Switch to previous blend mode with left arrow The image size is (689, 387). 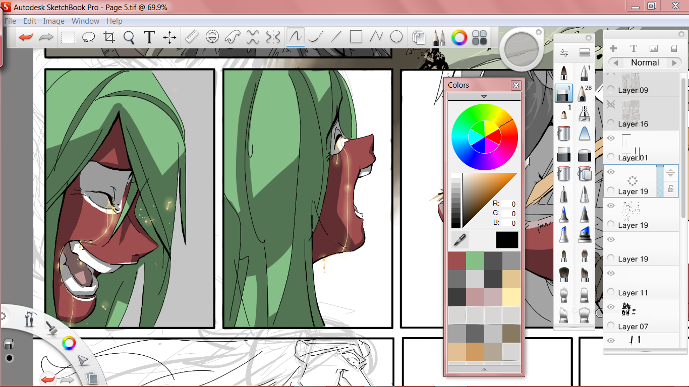click(615, 63)
